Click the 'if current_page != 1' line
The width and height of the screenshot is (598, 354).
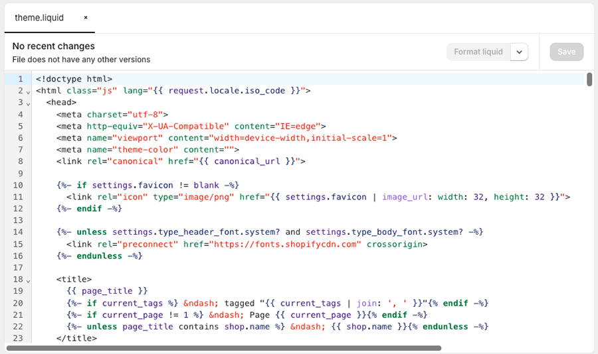coord(247,315)
